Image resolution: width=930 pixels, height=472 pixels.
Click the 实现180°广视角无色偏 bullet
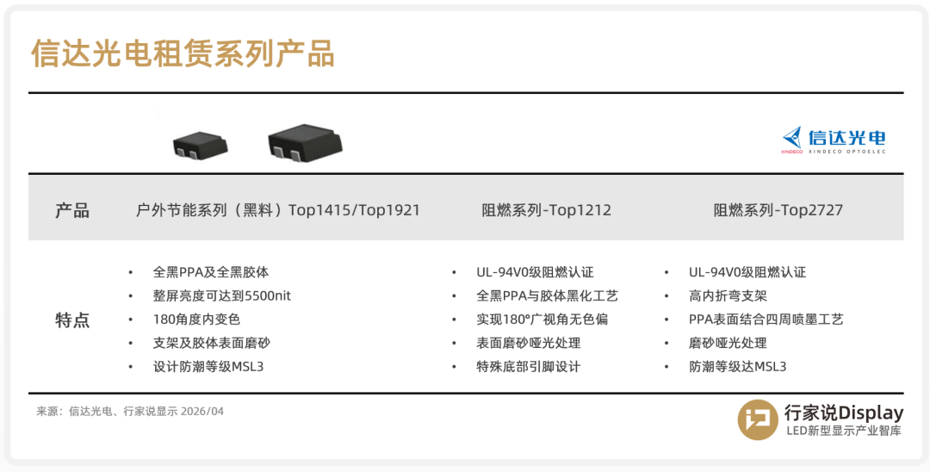542,319
